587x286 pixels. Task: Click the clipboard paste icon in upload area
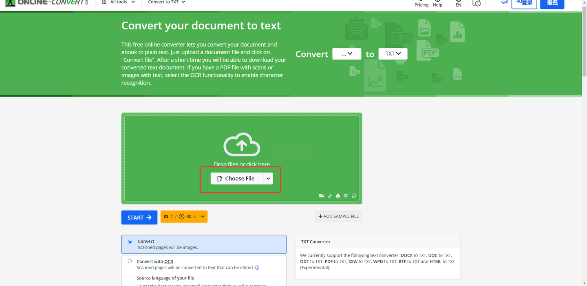(x=353, y=196)
